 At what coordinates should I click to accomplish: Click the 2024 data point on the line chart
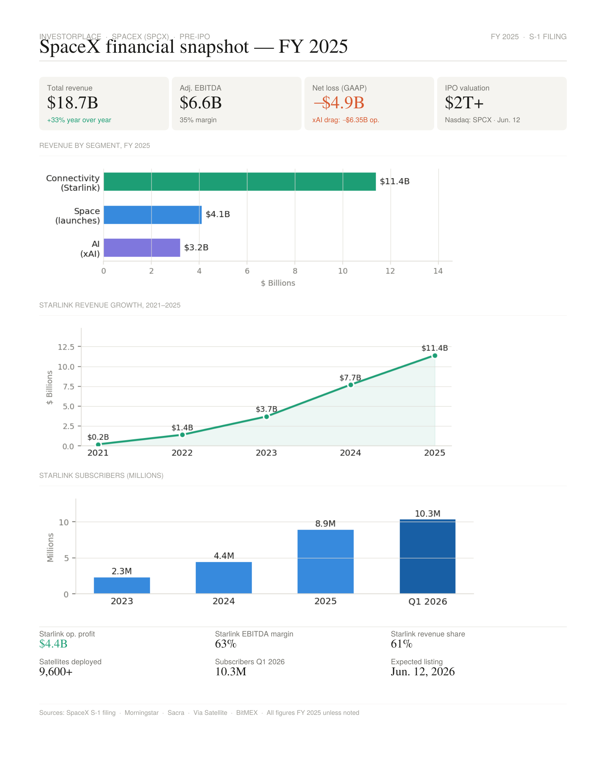[x=351, y=385]
